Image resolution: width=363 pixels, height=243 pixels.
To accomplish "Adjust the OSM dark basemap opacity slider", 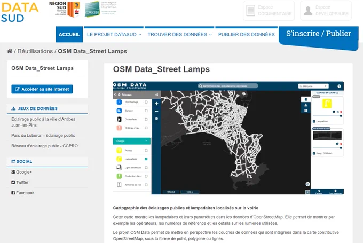I will pyautogui.click(x=327, y=148).
